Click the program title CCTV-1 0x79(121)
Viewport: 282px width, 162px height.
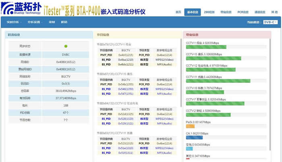click(114, 44)
